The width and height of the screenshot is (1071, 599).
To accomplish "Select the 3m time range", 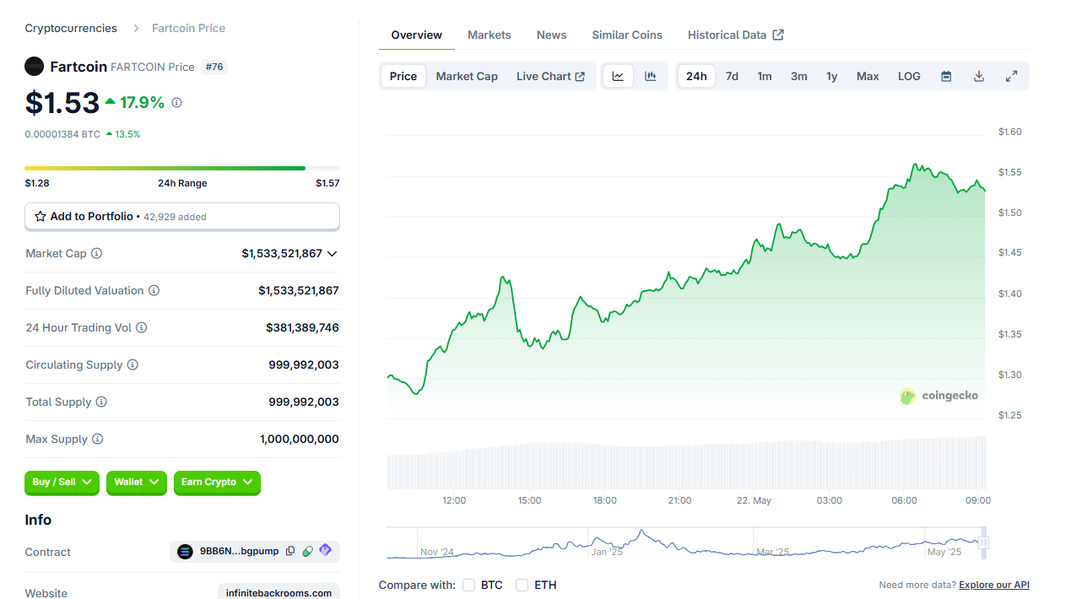I will [799, 76].
